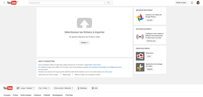Image resolution: width=203 pixels, height=97 pixels.
Task: Click the Google Photos pinwheel icon
Action: [140, 18]
